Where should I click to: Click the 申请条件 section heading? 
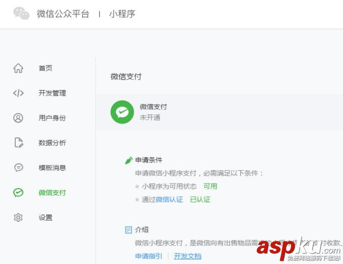tap(149, 160)
